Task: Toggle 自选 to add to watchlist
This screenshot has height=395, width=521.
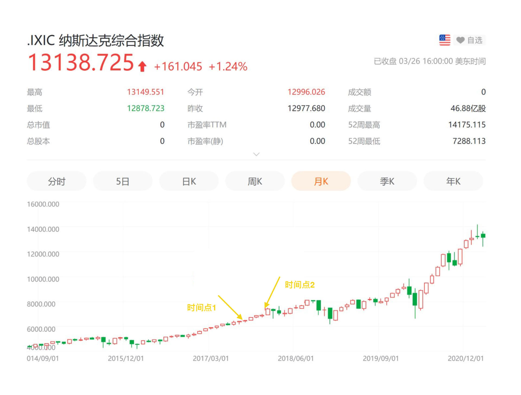Action: coord(475,40)
